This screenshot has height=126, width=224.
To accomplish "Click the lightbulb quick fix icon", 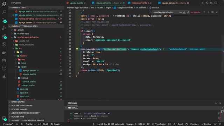I will click(x=77, y=49).
